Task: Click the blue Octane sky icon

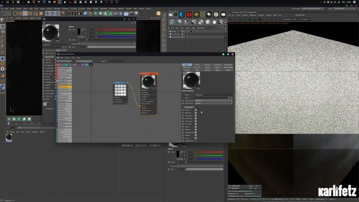Action: point(182,15)
